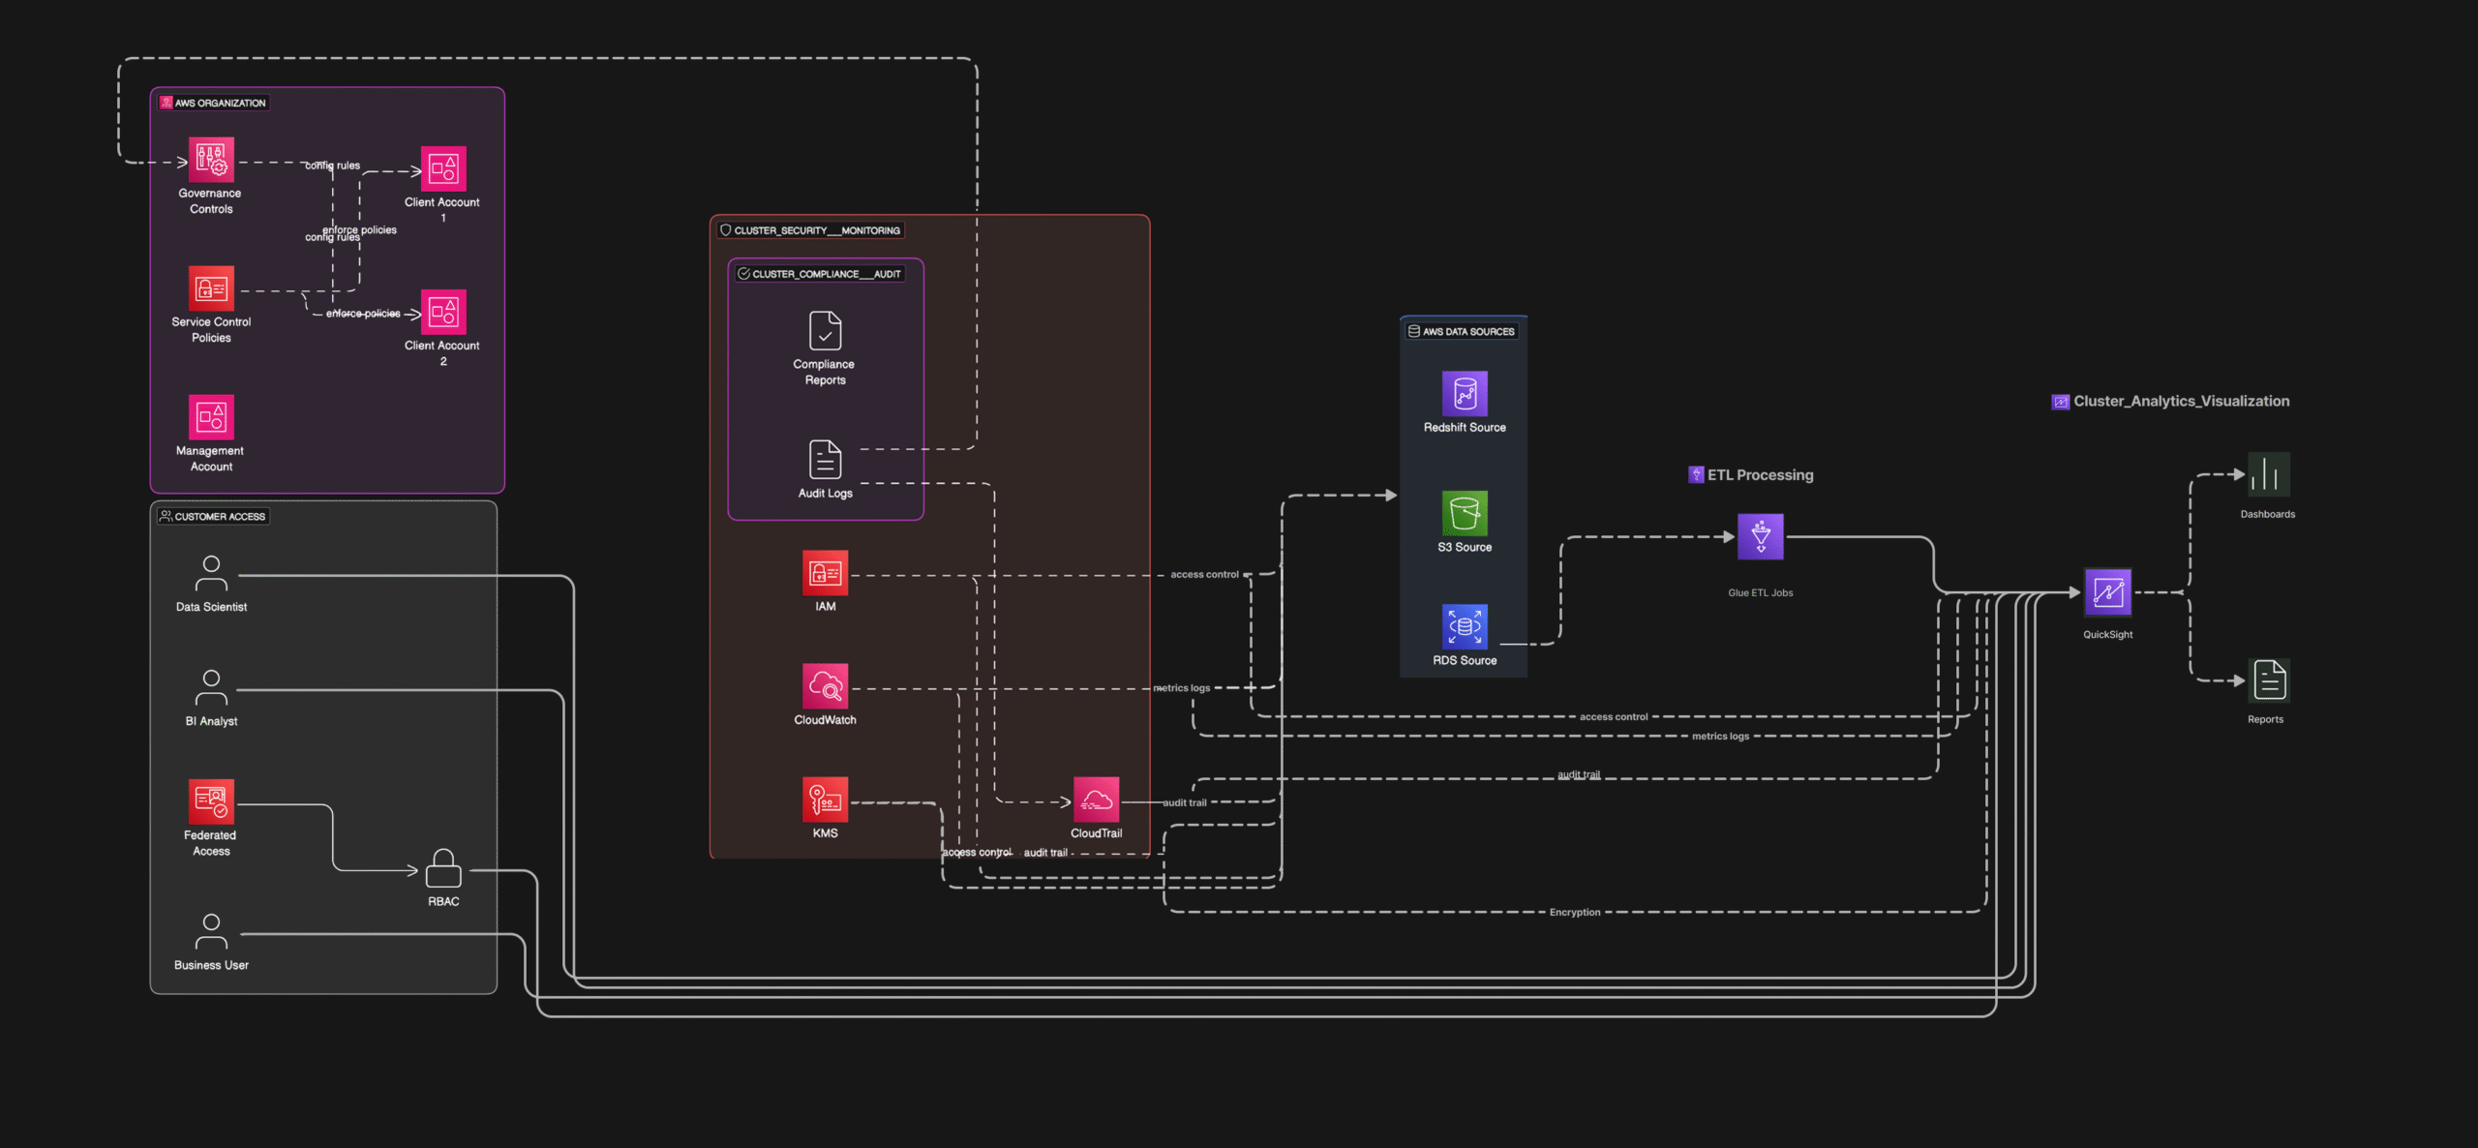Click the Data Scientist user icon
The image size is (2478, 1148).
tap(211, 573)
